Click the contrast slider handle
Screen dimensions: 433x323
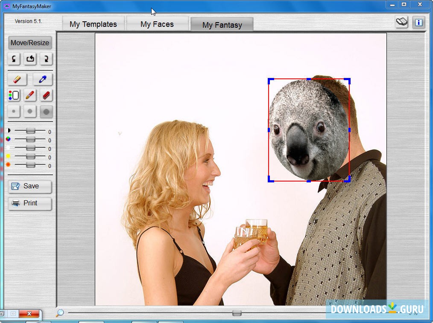30,131
